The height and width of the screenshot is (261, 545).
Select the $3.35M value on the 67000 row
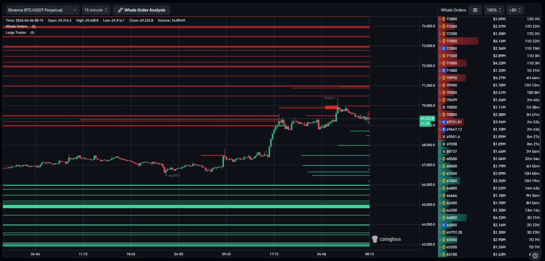pos(499,181)
